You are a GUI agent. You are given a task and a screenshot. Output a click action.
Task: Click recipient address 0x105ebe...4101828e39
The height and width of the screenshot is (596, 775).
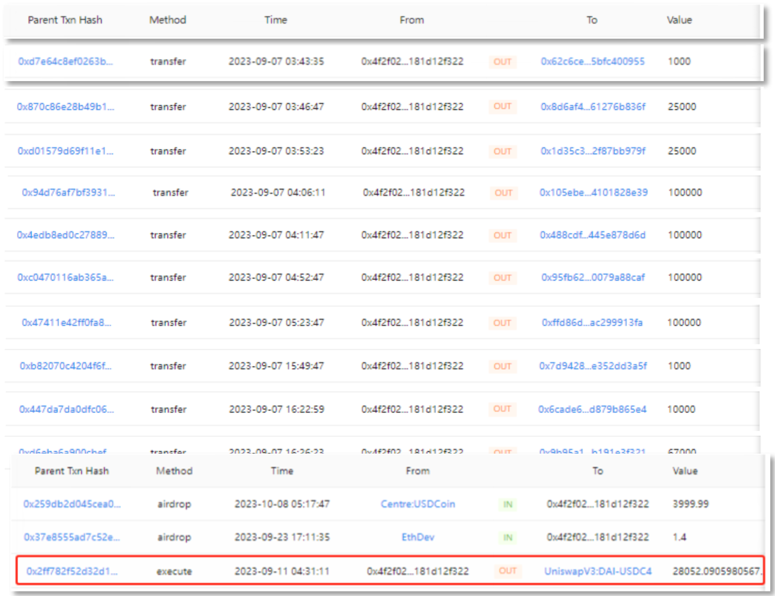click(x=593, y=192)
